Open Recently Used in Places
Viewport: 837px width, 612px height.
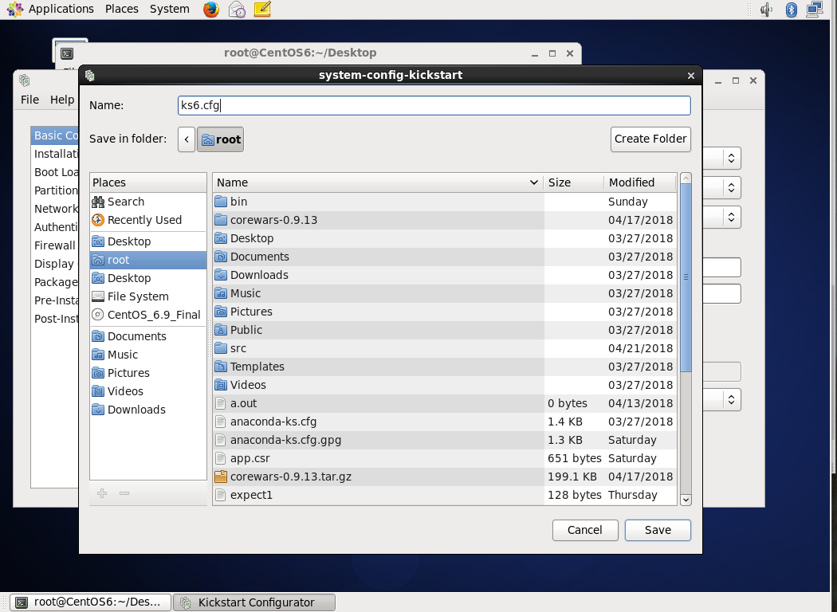click(147, 220)
